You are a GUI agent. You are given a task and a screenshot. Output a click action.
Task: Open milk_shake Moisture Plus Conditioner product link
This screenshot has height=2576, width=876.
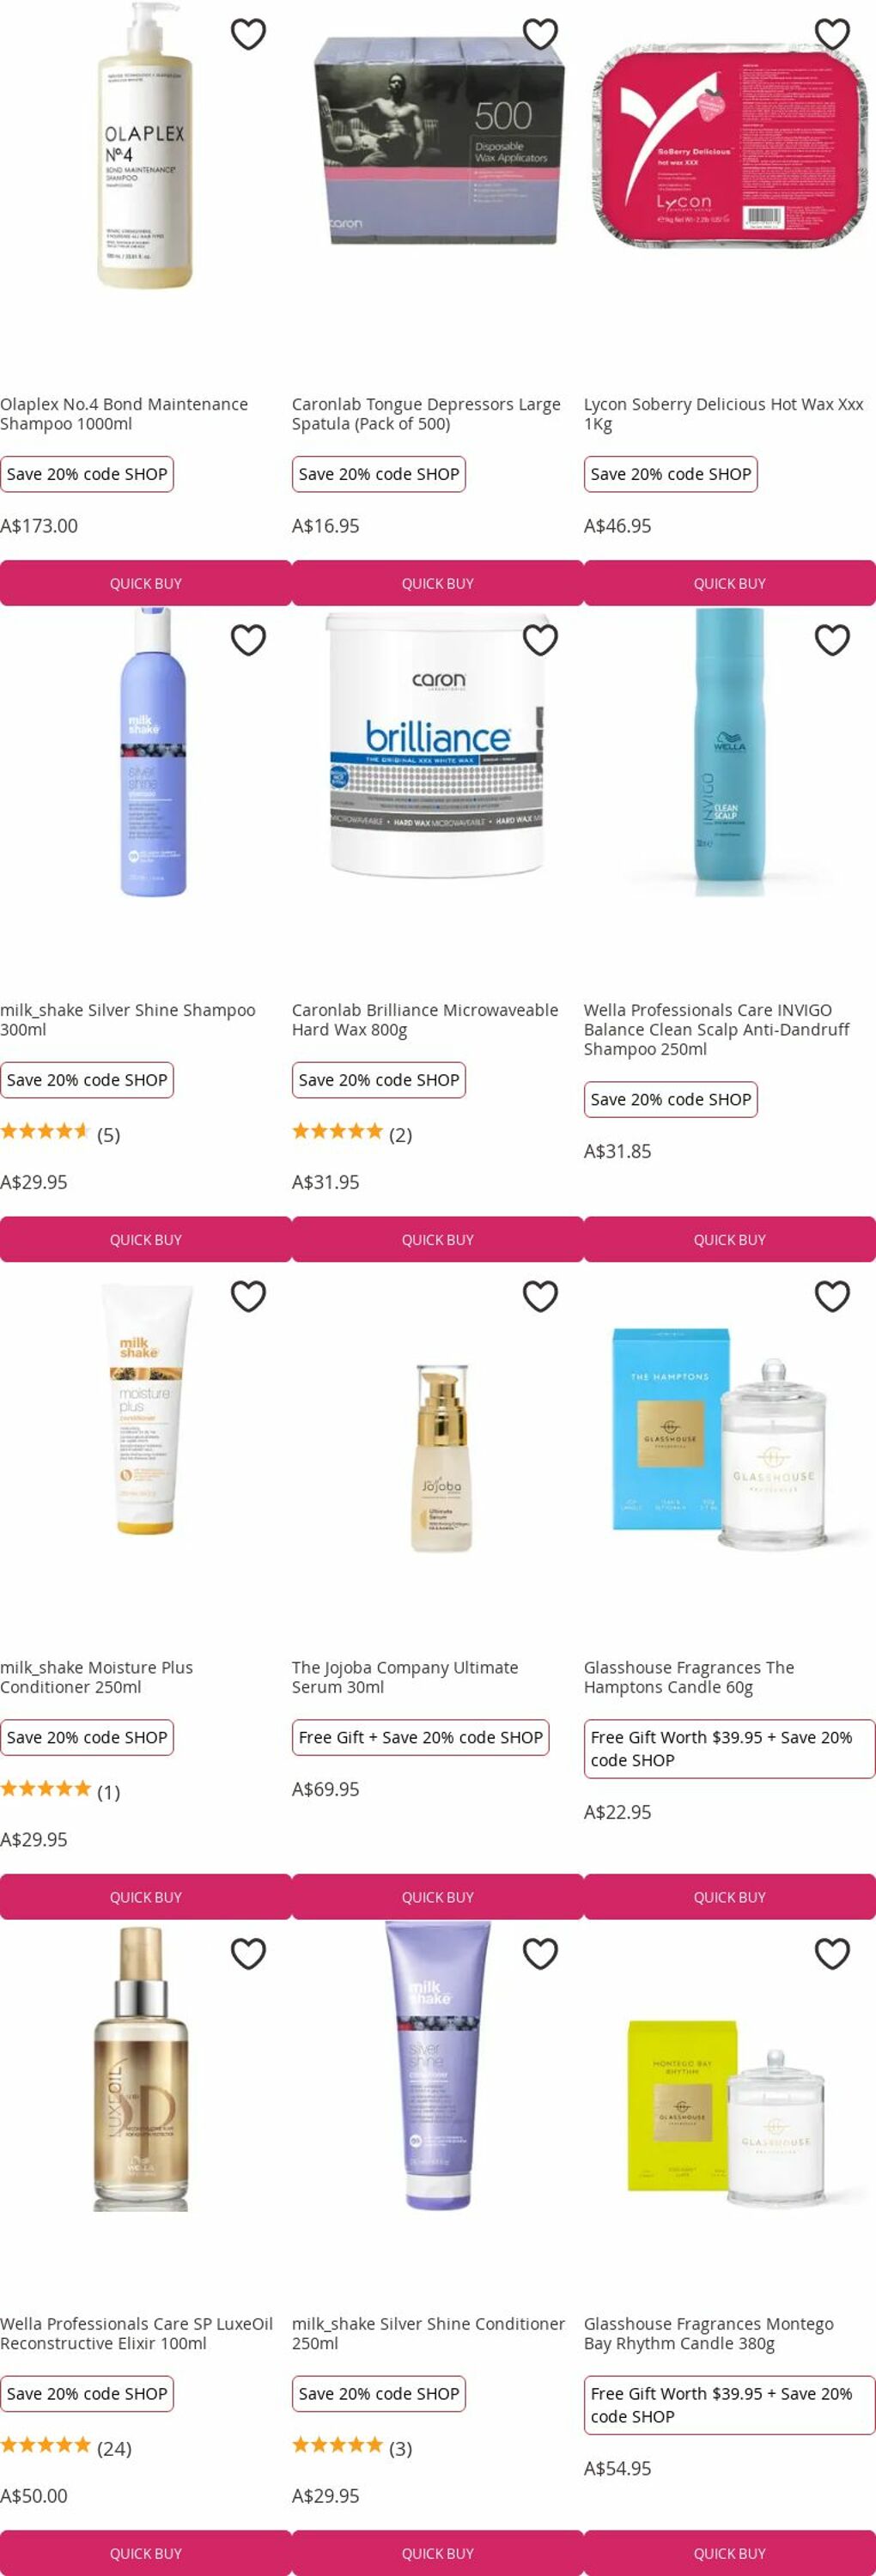[x=97, y=1677]
